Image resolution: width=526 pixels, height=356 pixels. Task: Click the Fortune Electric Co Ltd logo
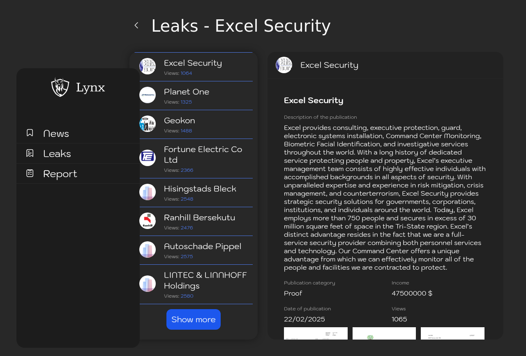[148, 158]
